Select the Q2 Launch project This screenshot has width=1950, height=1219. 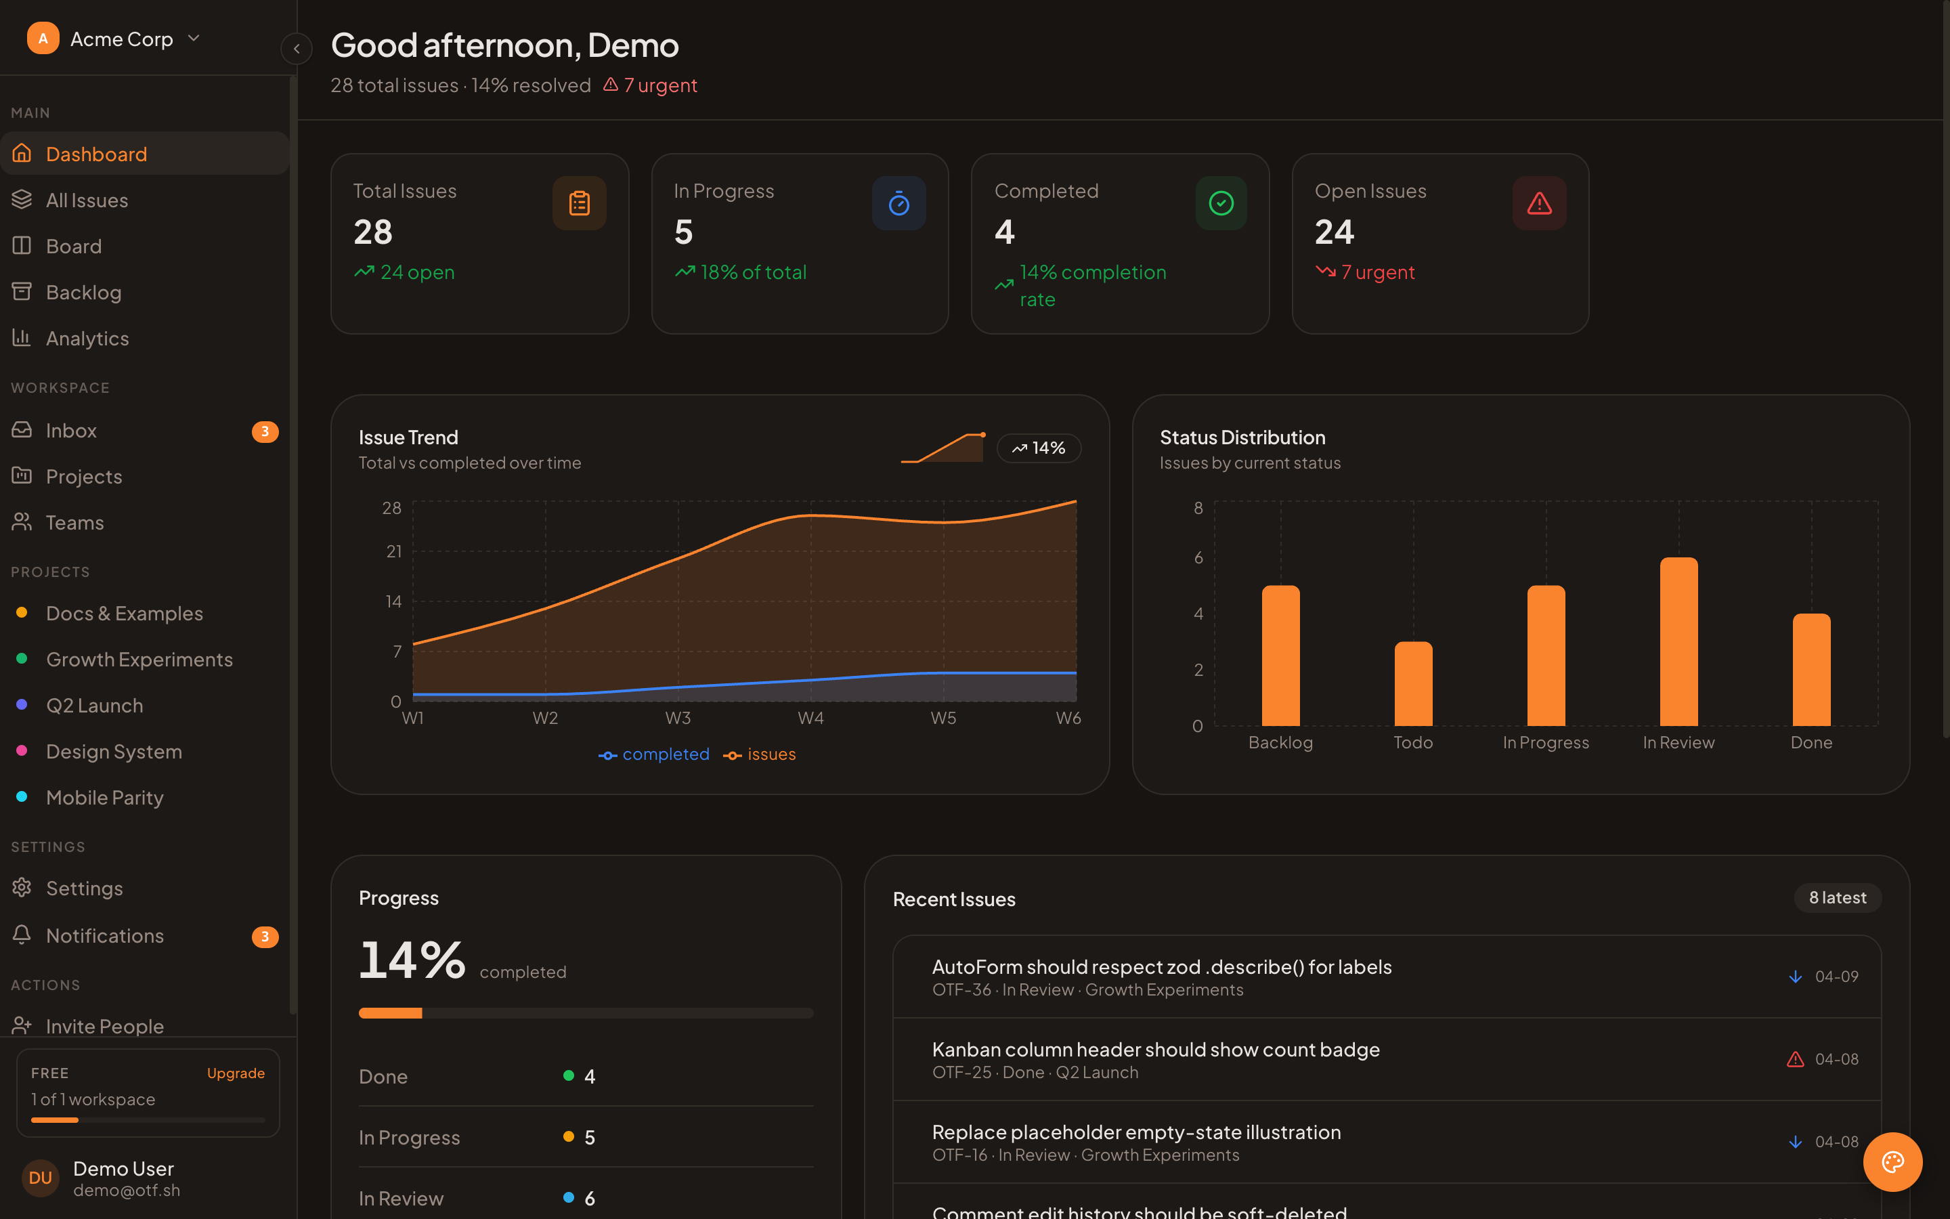(x=145, y=704)
